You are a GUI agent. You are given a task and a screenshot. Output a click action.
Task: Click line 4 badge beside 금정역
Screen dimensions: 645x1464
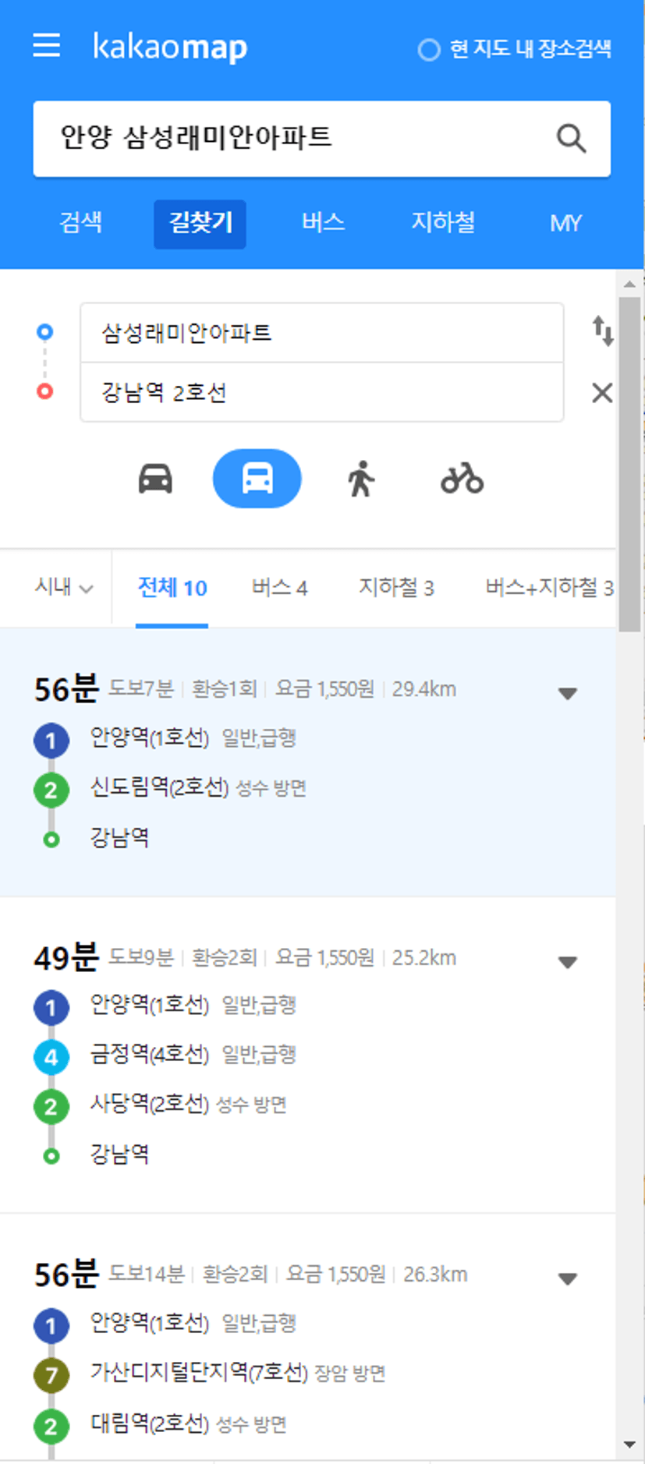[x=51, y=1057]
